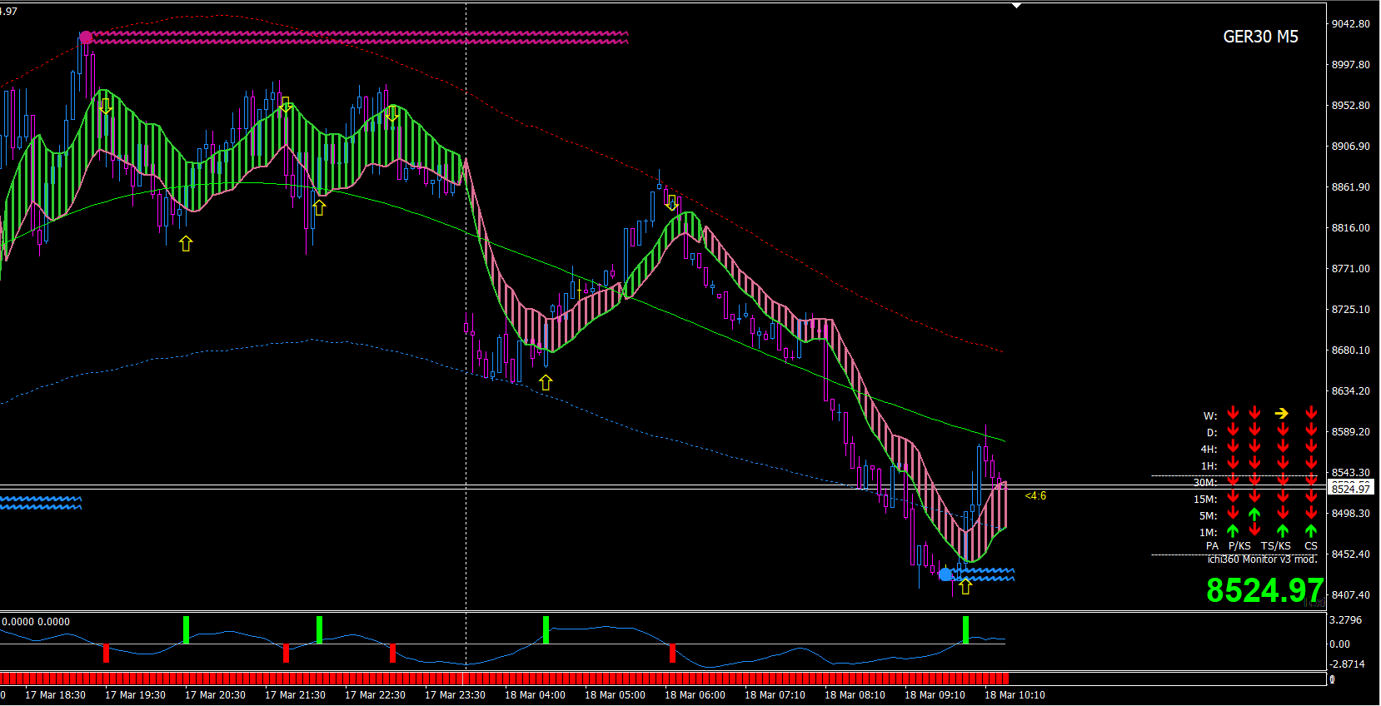The height and width of the screenshot is (706, 1381).
Task: Select the yellow right arrow in the W row
Action: pyautogui.click(x=1282, y=413)
